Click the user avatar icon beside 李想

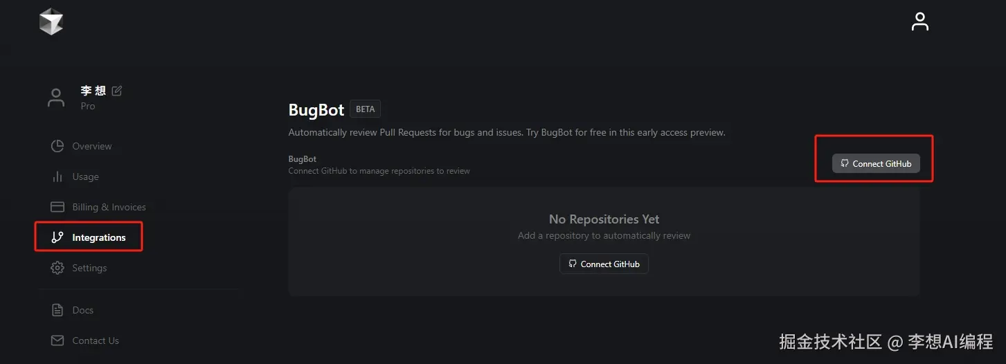coord(56,98)
